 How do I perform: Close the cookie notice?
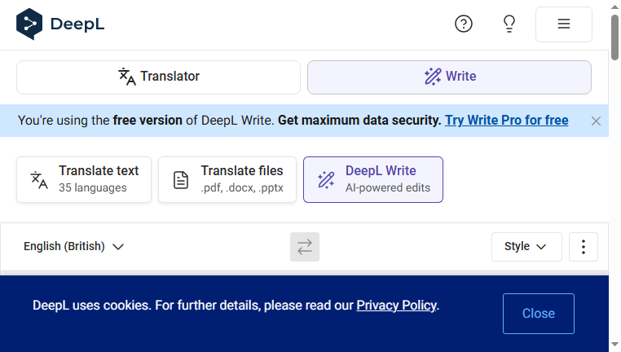[539, 314]
